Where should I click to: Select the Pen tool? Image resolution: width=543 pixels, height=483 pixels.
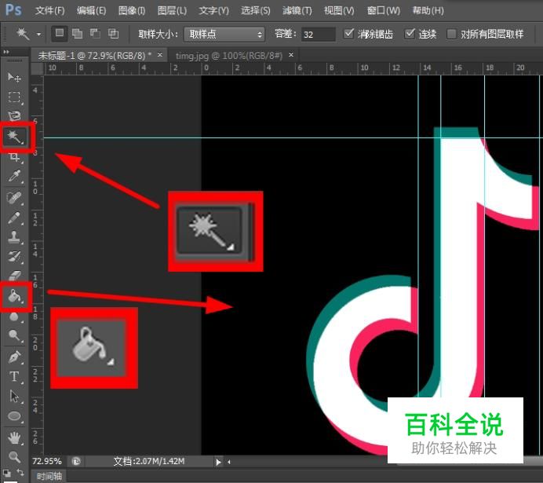(x=14, y=357)
